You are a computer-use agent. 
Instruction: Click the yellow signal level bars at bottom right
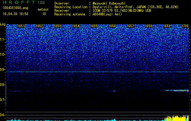176,118
